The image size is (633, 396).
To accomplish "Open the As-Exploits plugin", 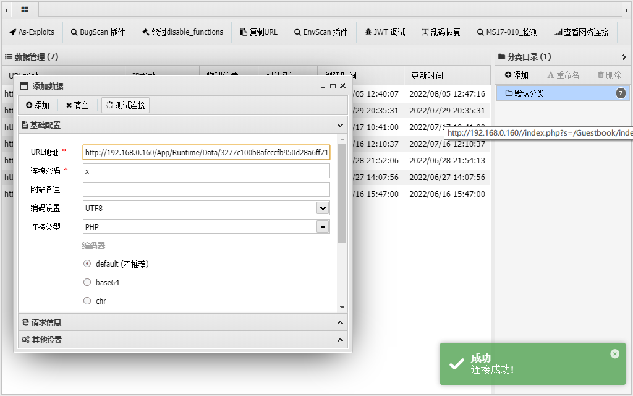I will [32, 32].
